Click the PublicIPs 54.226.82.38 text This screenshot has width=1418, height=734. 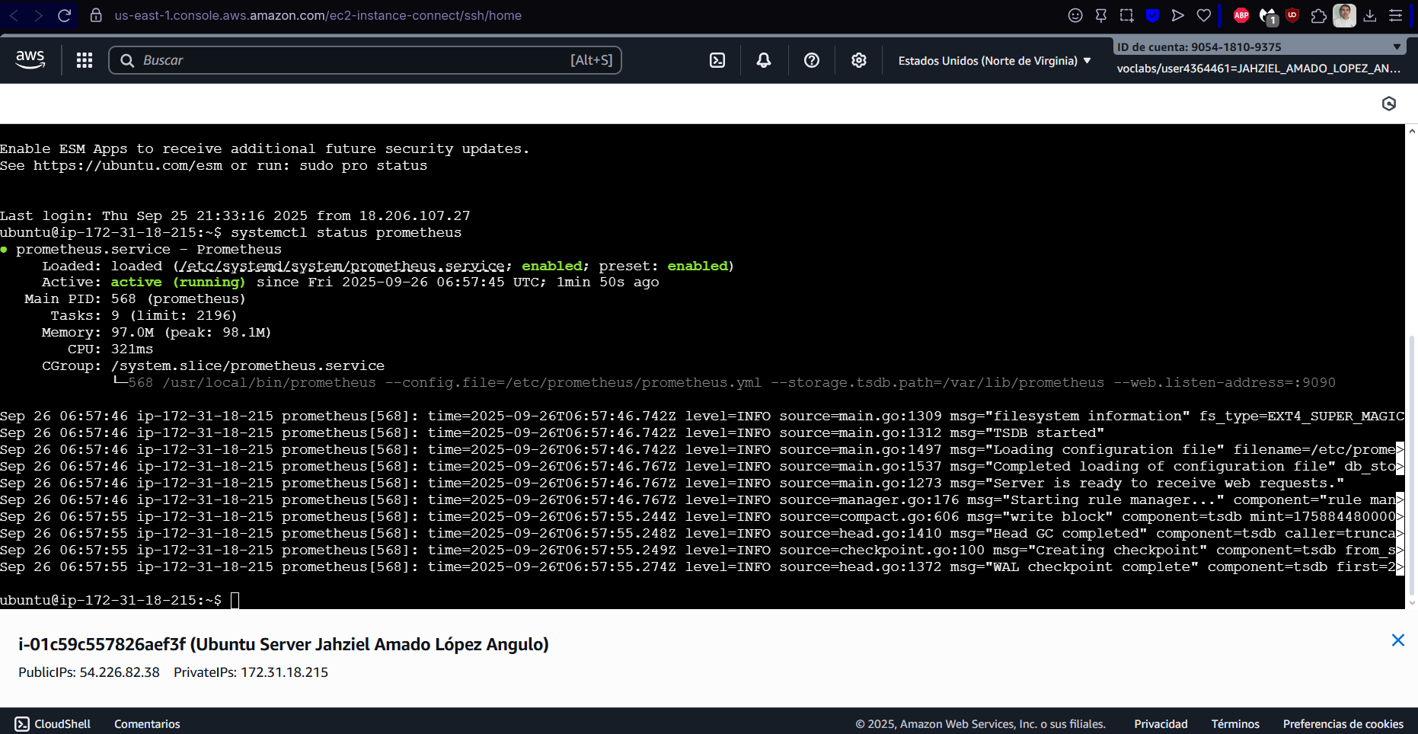[x=89, y=672]
